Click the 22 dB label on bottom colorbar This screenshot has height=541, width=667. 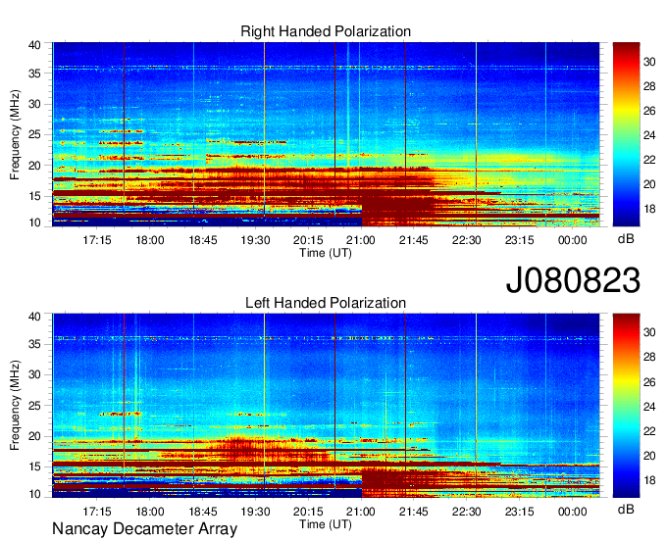649,431
